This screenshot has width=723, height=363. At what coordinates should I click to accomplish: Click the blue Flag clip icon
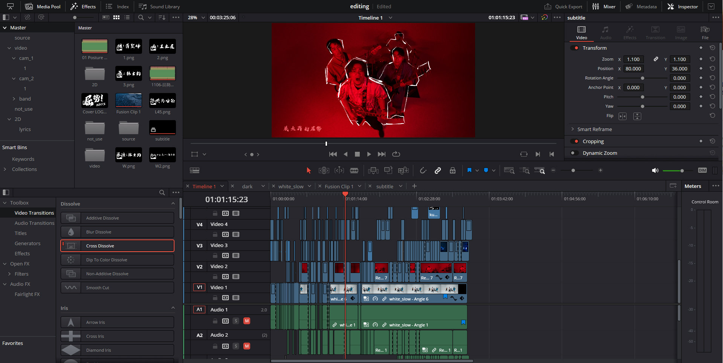(469, 171)
